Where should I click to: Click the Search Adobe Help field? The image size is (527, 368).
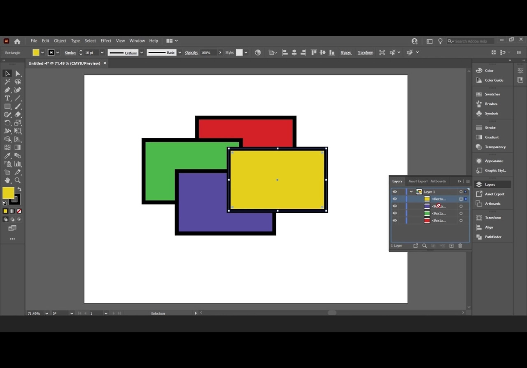pos(471,41)
